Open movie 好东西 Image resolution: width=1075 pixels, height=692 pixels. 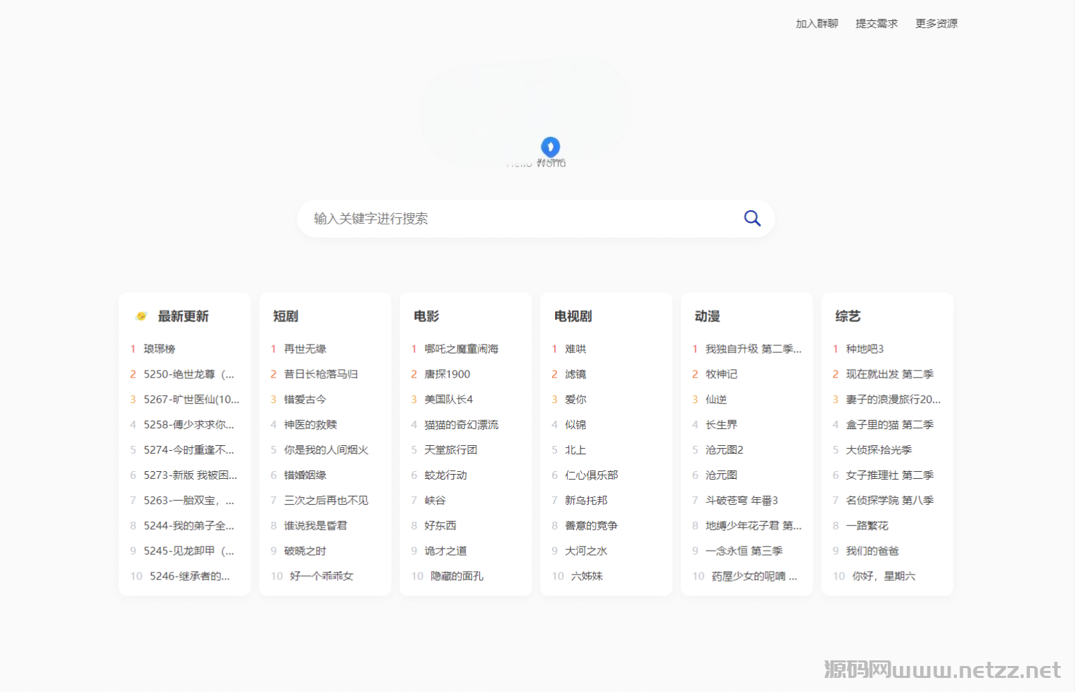pyautogui.click(x=440, y=526)
